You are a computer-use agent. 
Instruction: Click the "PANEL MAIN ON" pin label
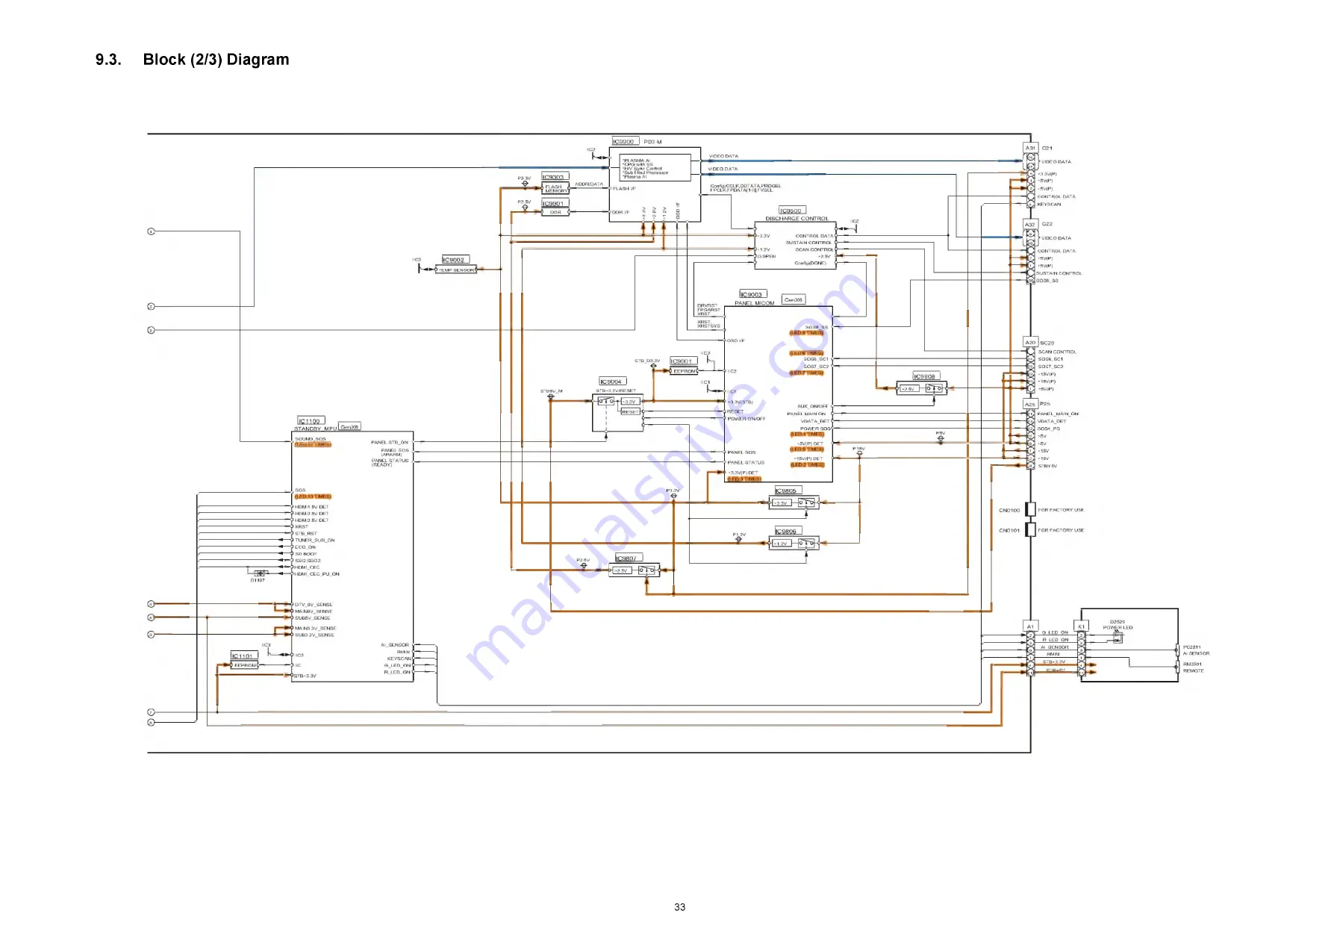[x=807, y=414]
